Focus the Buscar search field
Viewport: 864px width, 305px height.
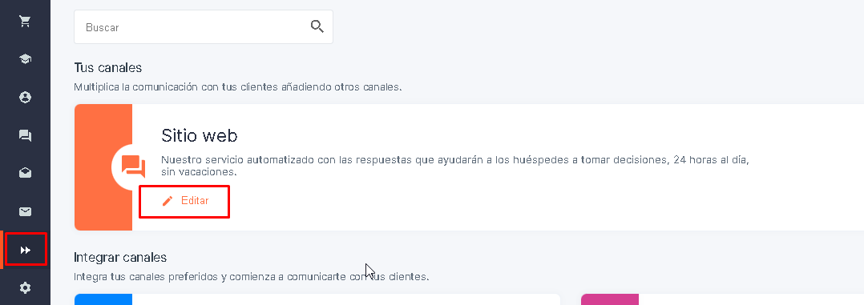[204, 27]
